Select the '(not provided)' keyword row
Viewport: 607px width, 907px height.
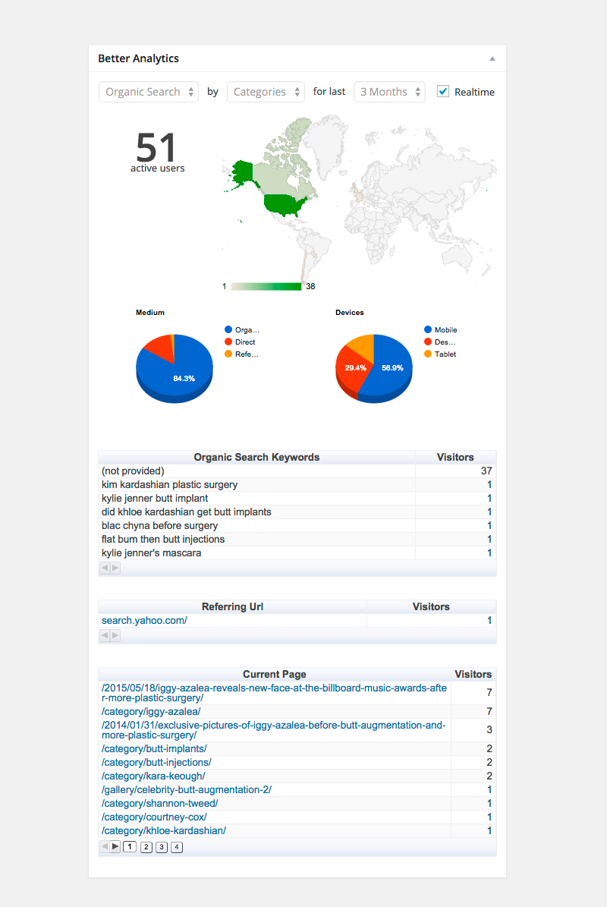pyautogui.click(x=297, y=471)
